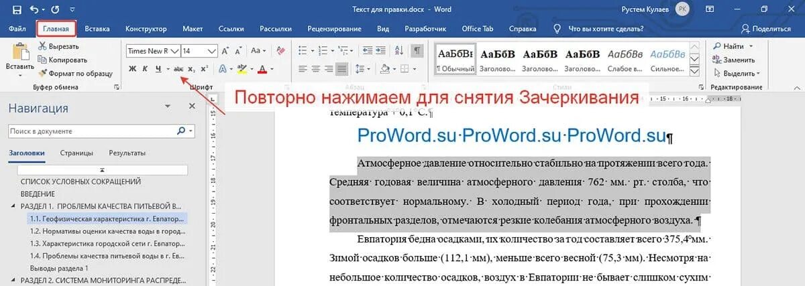Screen dimensions: 805x286
Task: Open Replace (Заменить) dialog
Action: (x=733, y=60)
